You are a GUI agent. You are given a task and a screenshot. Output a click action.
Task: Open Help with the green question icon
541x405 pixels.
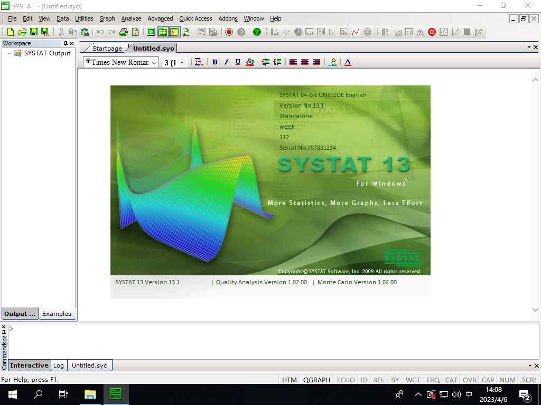(x=257, y=32)
